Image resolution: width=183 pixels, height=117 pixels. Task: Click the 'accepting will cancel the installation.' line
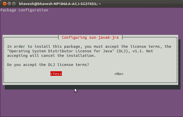[51, 56]
